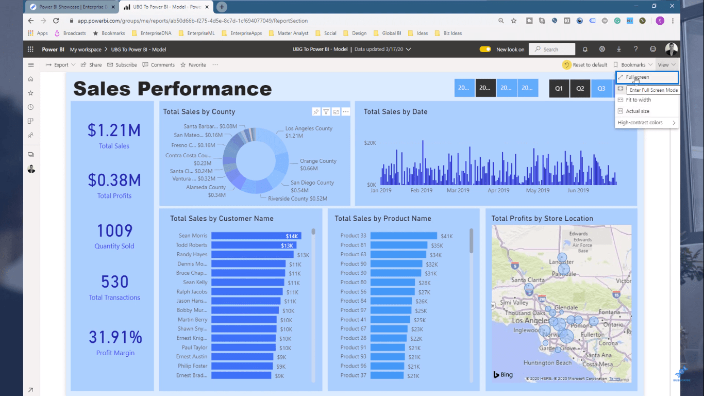Open filter icon on County chart

326,112
